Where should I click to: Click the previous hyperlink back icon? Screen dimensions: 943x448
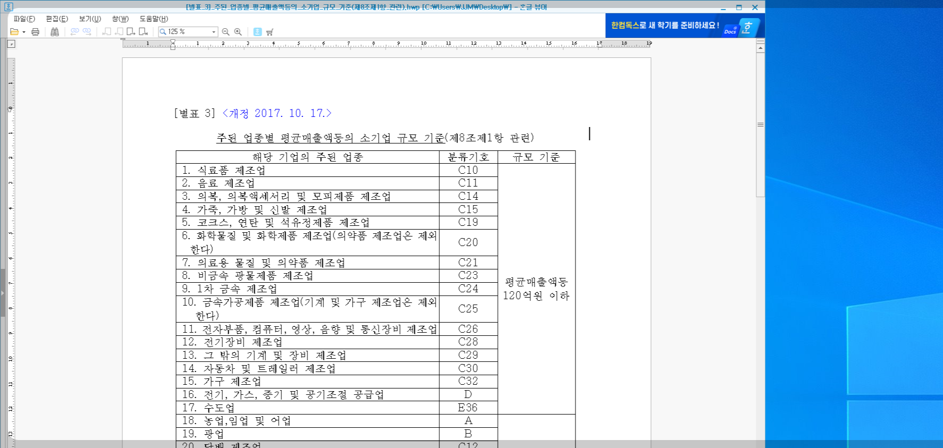coord(75,32)
